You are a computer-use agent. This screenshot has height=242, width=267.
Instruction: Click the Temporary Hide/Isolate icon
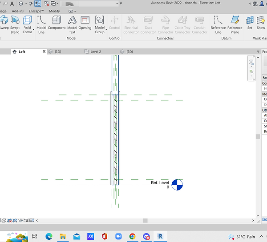(x=20, y=221)
